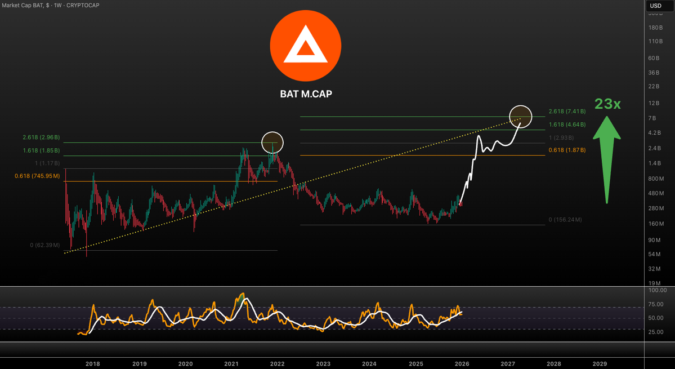The image size is (675, 369).
Task: Click the 0 (62.39 M) Fibonacci level label
Action: (45, 246)
